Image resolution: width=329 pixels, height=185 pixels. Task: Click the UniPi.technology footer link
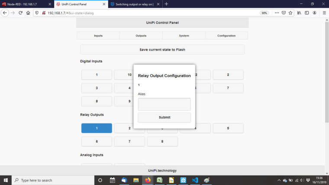coord(162,171)
